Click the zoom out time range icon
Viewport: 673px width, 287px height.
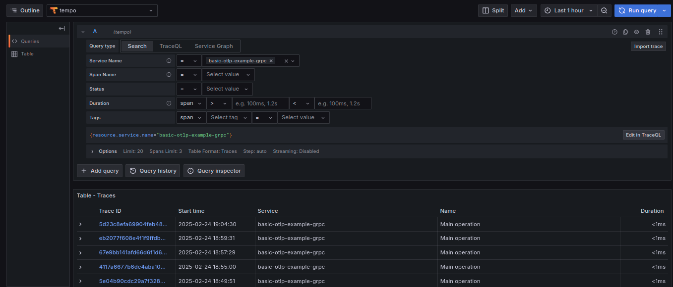[604, 10]
